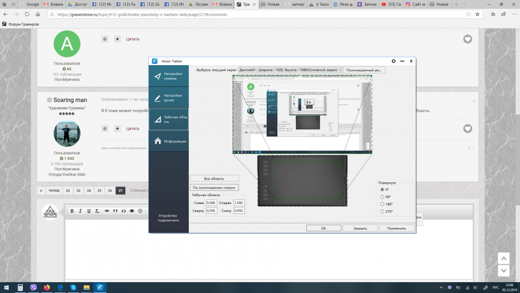The image size is (520, 293).
Task: Select the 90° rotation option
Action: point(382,197)
